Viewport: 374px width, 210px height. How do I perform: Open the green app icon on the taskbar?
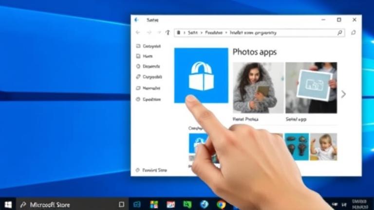(x=187, y=204)
